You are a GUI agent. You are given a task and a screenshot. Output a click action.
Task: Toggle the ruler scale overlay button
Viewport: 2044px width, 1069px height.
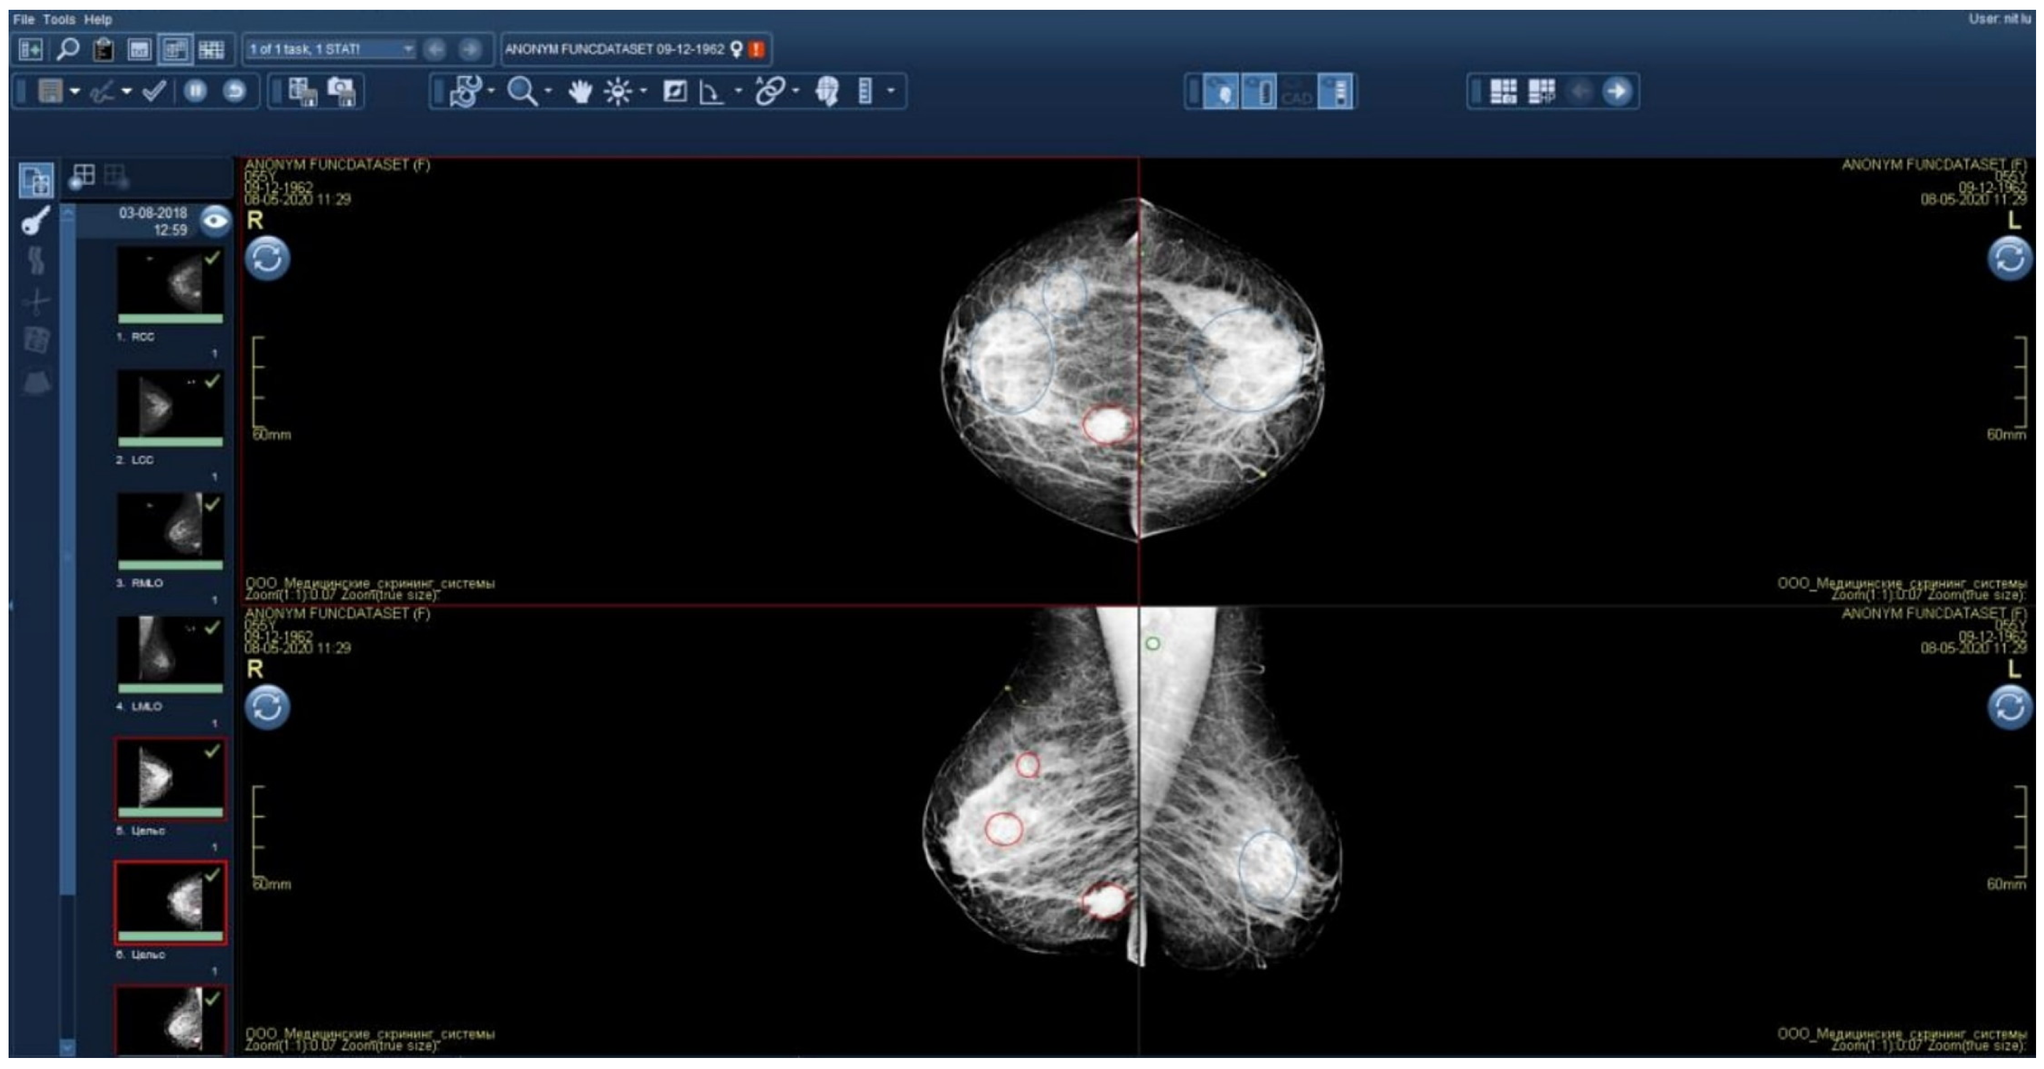[x=1259, y=91]
